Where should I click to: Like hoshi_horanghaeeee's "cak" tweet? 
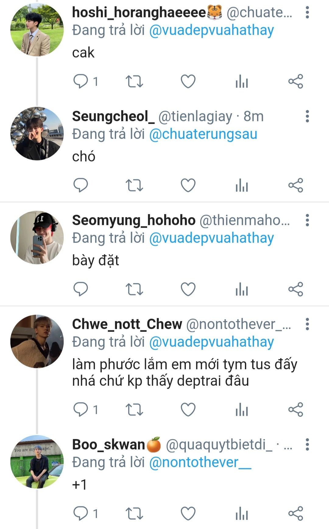[188, 81]
